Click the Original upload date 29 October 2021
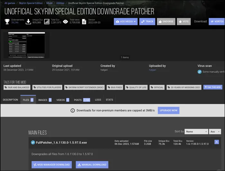 66,70
